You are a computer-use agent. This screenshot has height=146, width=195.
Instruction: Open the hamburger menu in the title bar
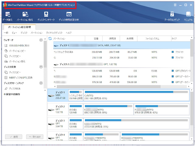[x=175, y=5]
